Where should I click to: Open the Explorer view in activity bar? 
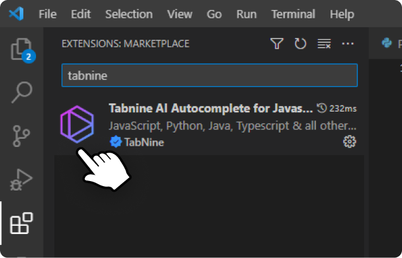pyautogui.click(x=21, y=49)
